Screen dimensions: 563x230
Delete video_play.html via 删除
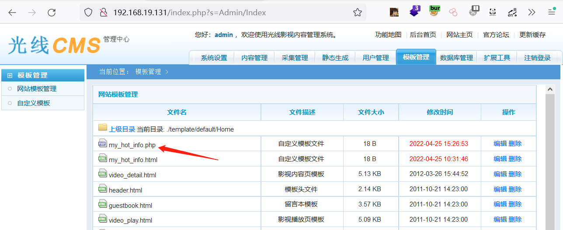pyautogui.click(x=515, y=219)
